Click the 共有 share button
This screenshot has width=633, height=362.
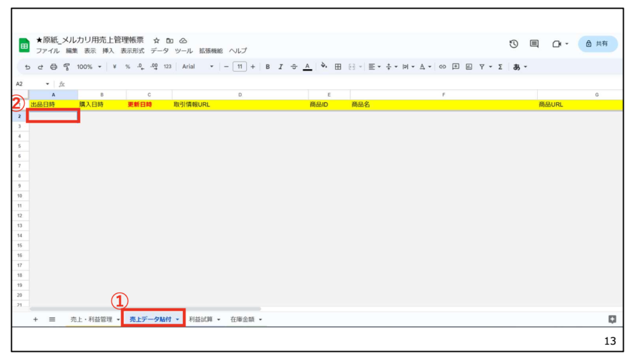[x=597, y=44]
